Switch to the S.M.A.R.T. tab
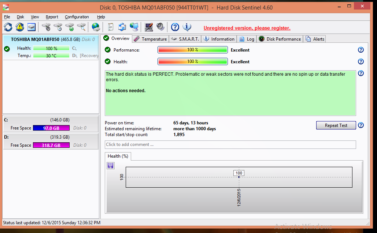This screenshot has height=233, width=377. coord(185,39)
